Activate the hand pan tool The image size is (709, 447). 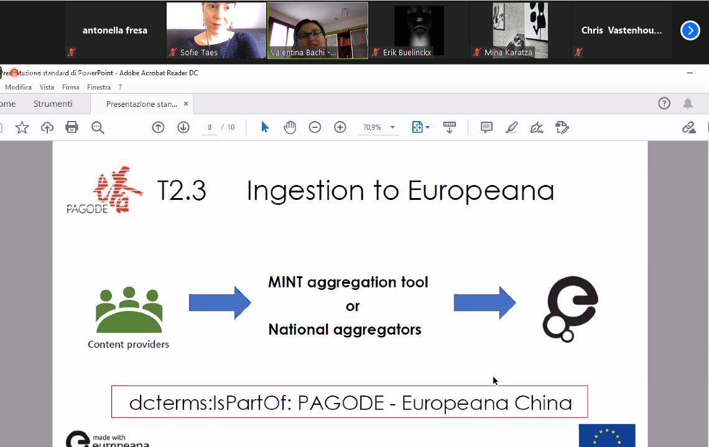290,128
